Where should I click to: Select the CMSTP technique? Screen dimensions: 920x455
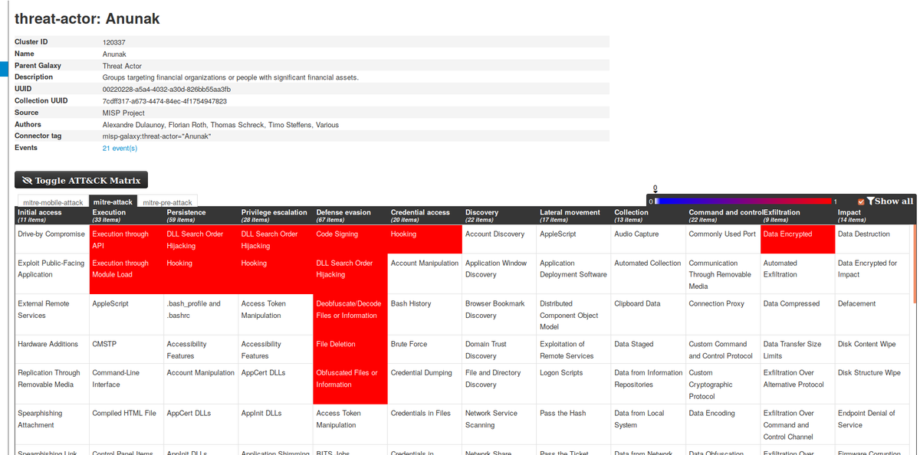[x=127, y=349]
